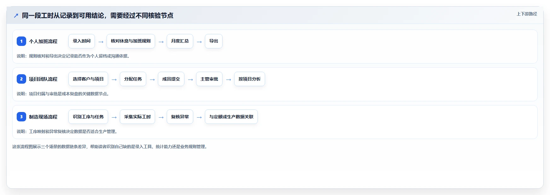Screen dimensions: 550x195
Task: Select the 核对休息与加班规则 step box
Action: click(131, 41)
